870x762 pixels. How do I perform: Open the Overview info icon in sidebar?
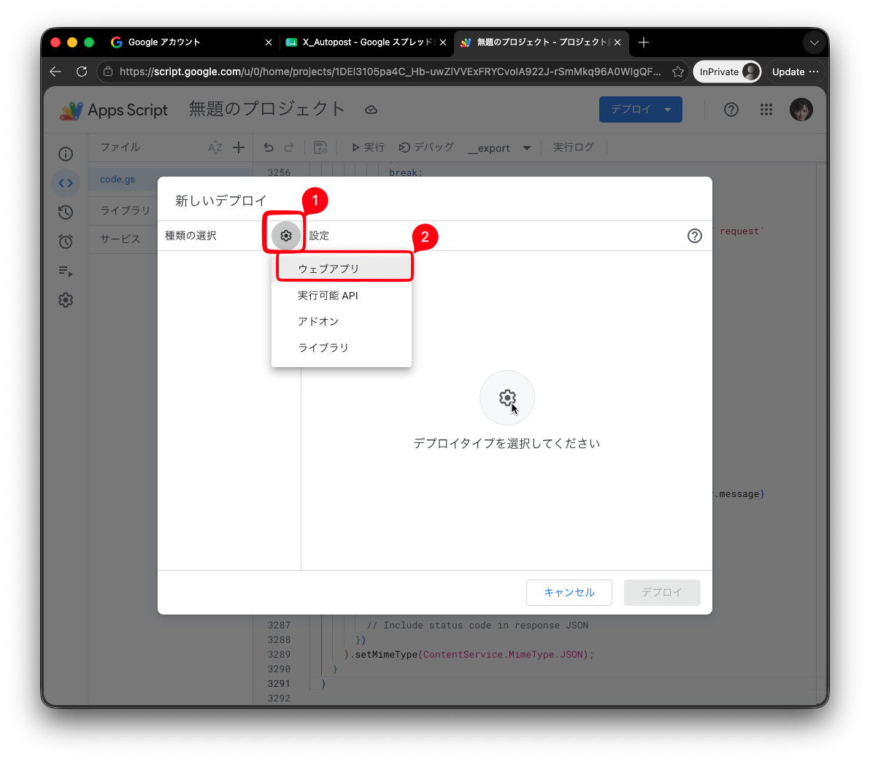66,154
